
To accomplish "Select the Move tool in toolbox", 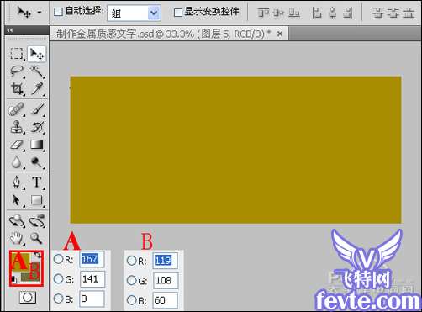I will click(x=37, y=54).
